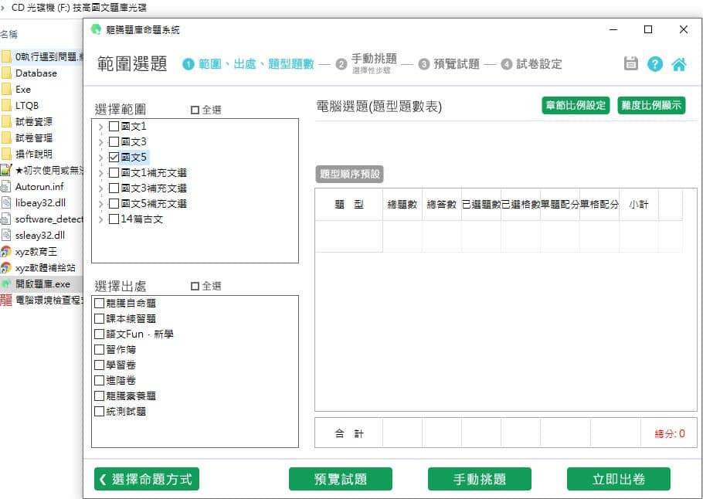Viewport: 703px width, 499px height.
Task: Go back with 選擇命題方式 button
Action: point(147,479)
